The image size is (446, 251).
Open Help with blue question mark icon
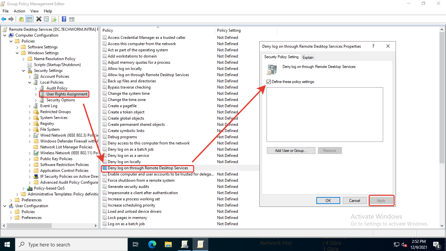click(x=64, y=19)
